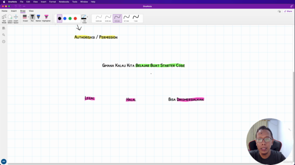Screen dimensions: 295x165
Task: Open the File menu
Action: pos(22,2)
